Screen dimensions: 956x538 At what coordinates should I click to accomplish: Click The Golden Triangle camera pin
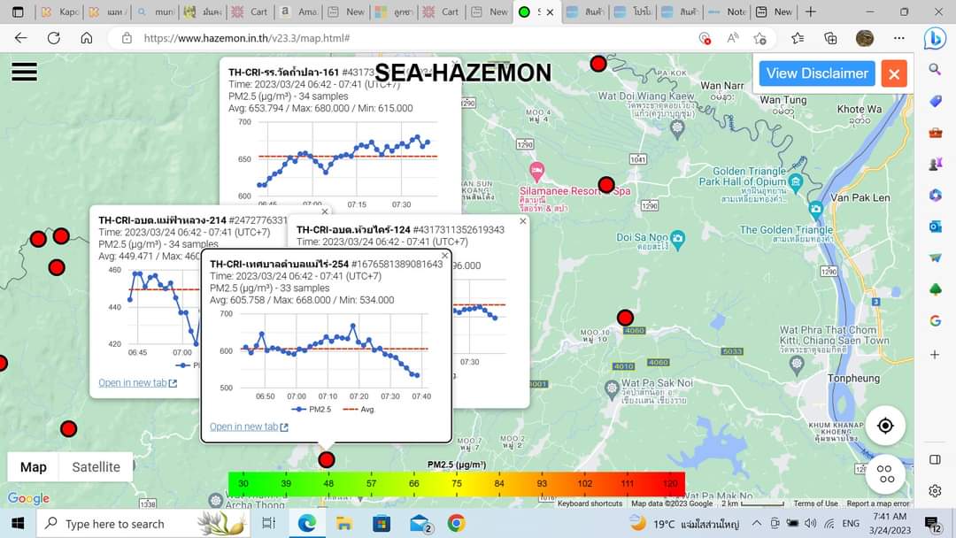click(x=816, y=210)
